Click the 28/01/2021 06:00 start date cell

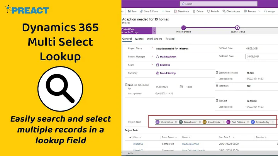coord(229,144)
